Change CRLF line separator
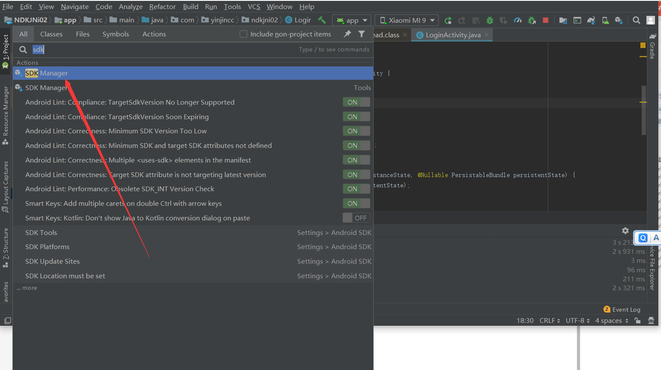The height and width of the screenshot is (370, 661). click(549, 320)
